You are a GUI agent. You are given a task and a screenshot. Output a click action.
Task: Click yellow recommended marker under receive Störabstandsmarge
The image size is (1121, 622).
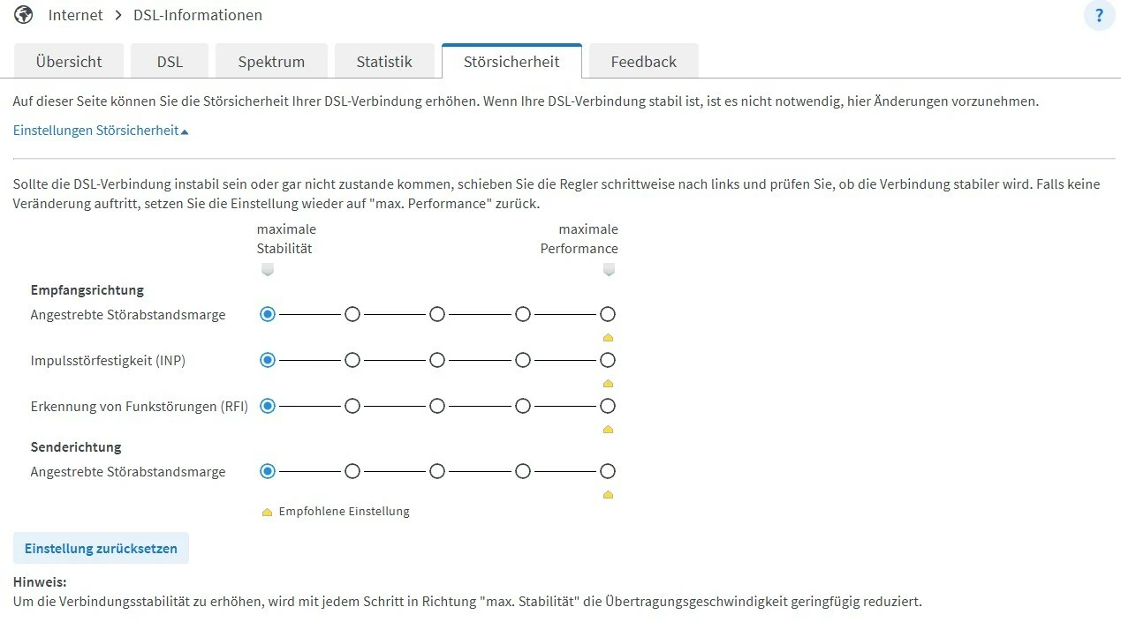pyautogui.click(x=608, y=338)
